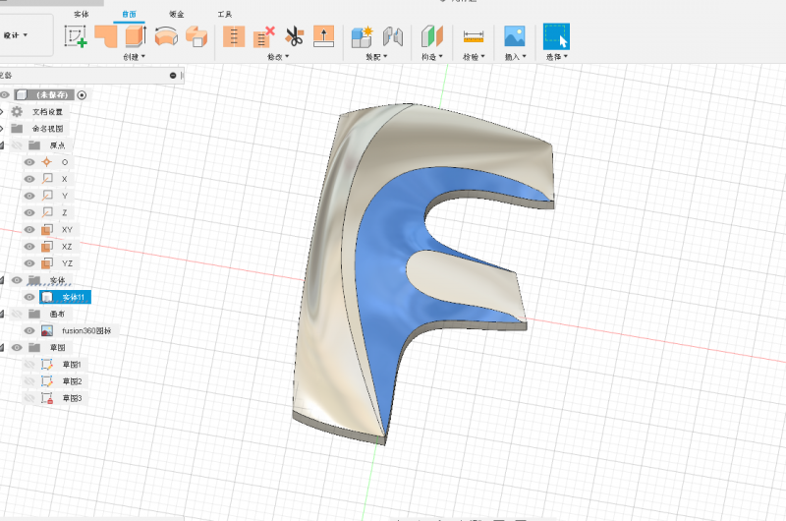Hide the Z axis via eye icon
The height and width of the screenshot is (521, 786).
coord(29,212)
